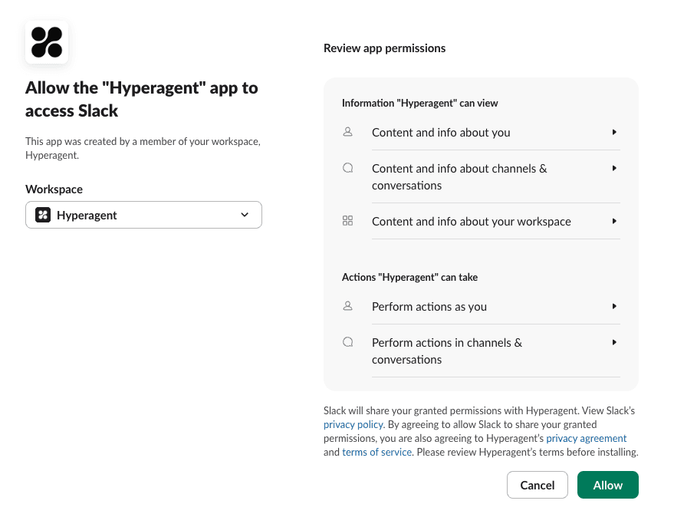Click the workspace icon inside the dropdown

click(43, 215)
